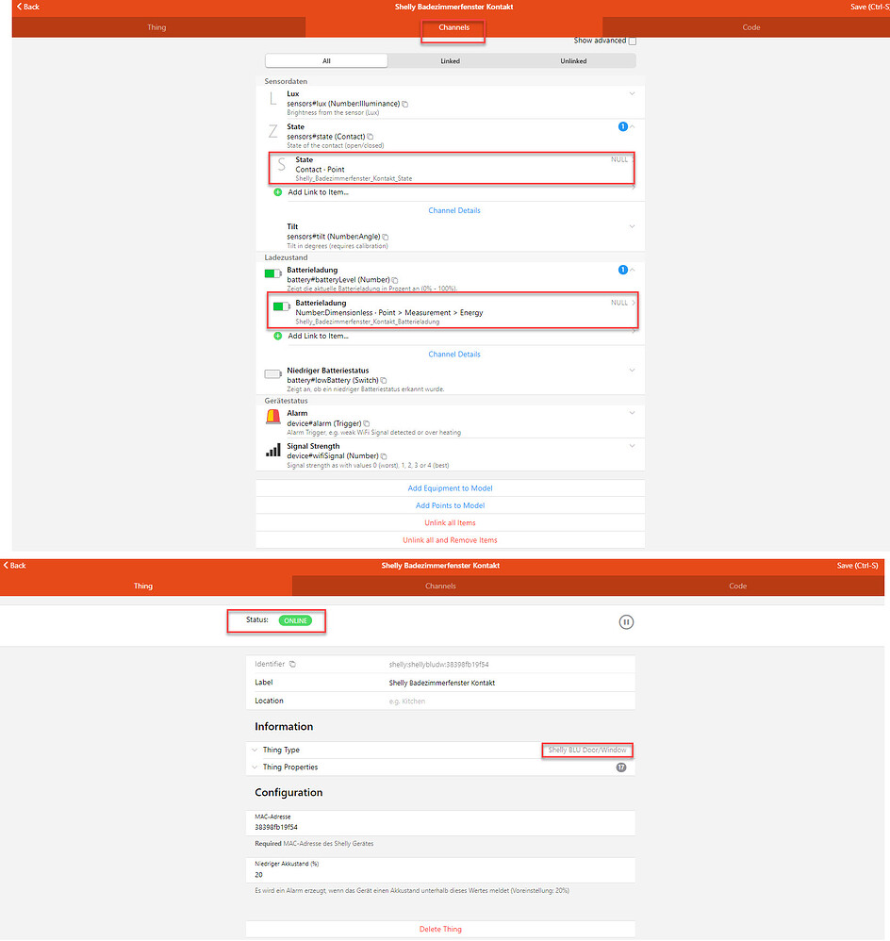
Task: Click the Alarm trigger bell icon
Action: click(273, 418)
